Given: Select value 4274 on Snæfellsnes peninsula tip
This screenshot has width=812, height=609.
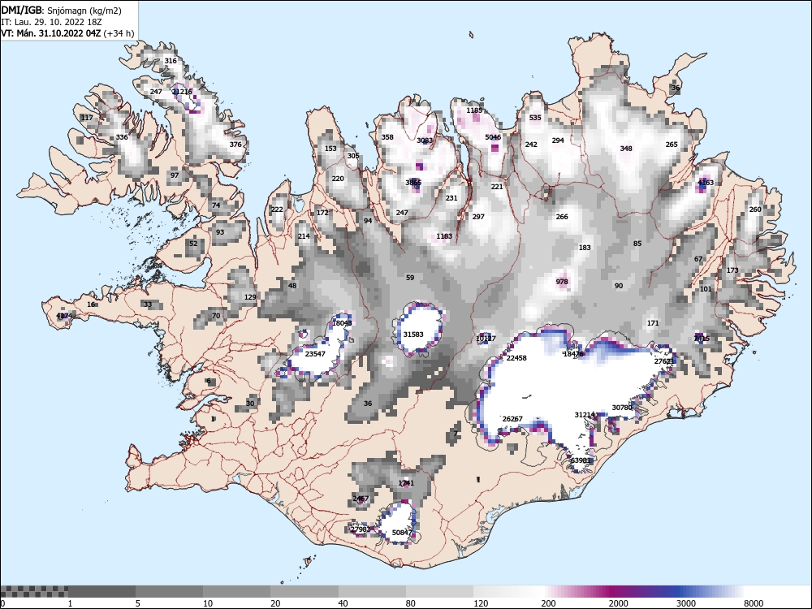Looking at the screenshot, I should (65, 316).
